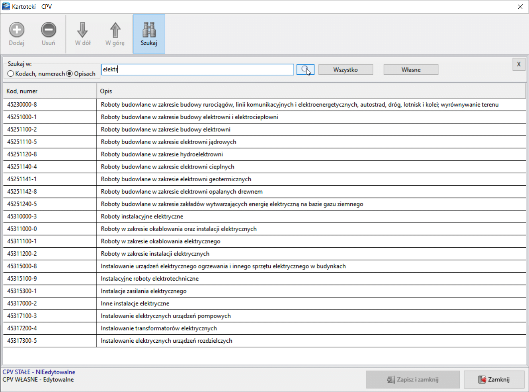Show all entries with Wszystko button
Viewport: 529px width, 392px height.
346,70
